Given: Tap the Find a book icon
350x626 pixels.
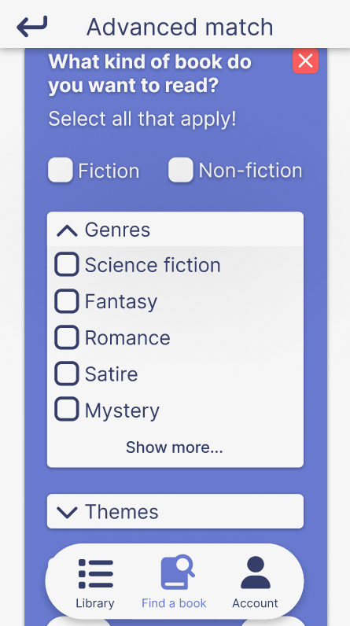Looking at the screenshot, I should [178, 572].
